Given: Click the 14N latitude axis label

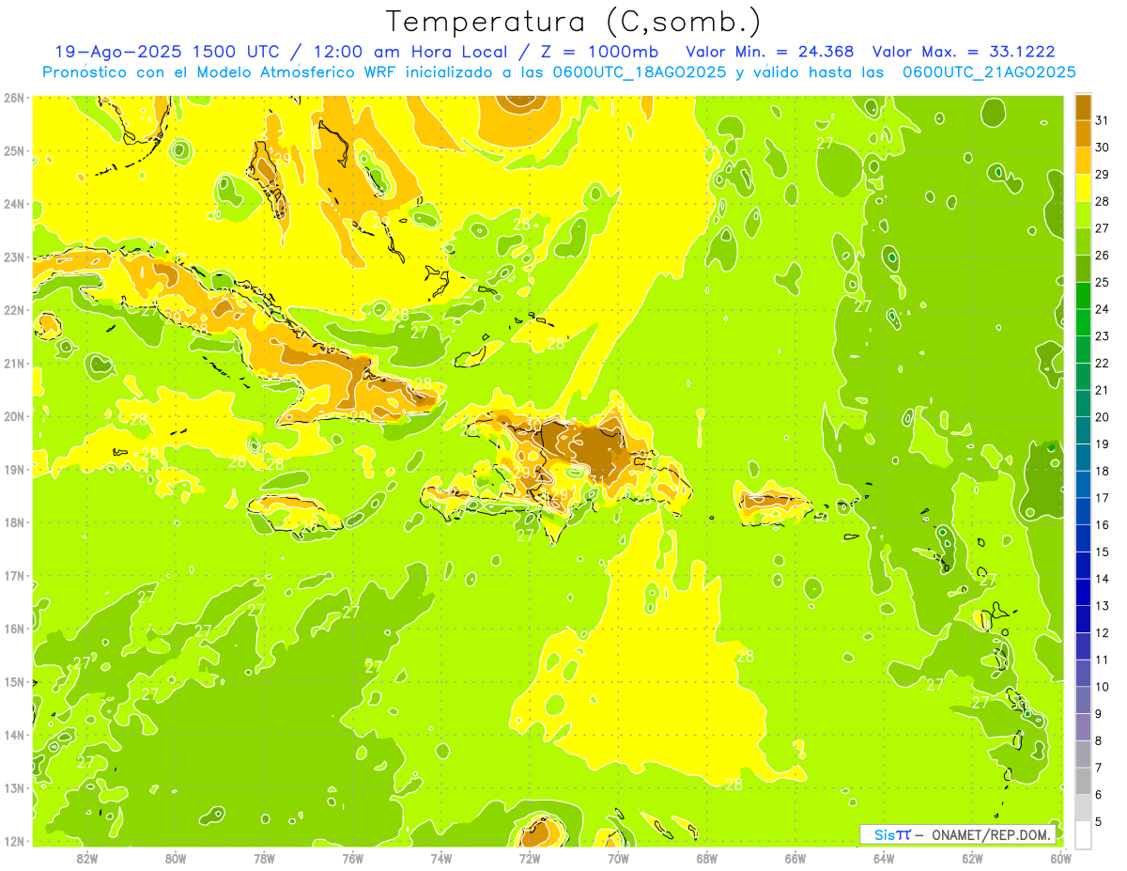Looking at the screenshot, I should (x=14, y=735).
